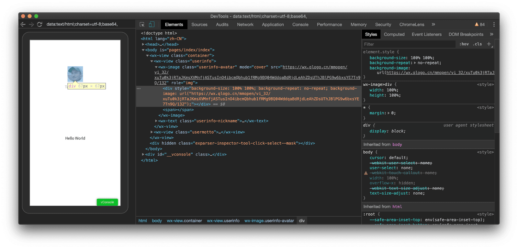Toggle the .cls class editor button
The height and width of the screenshot is (249, 518).
[477, 44]
